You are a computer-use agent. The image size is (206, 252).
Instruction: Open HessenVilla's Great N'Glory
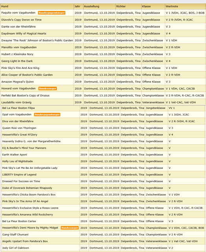point(20,135)
